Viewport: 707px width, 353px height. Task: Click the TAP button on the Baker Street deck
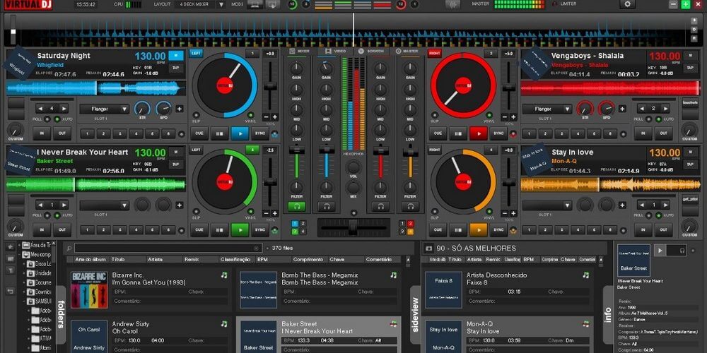(x=176, y=164)
